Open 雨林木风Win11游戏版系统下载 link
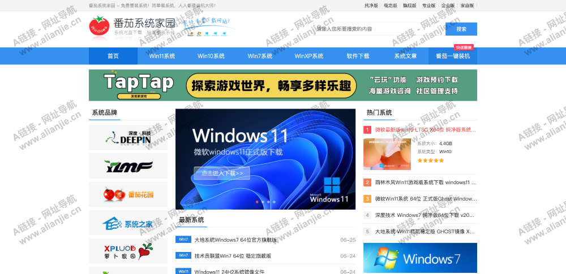 426,182
